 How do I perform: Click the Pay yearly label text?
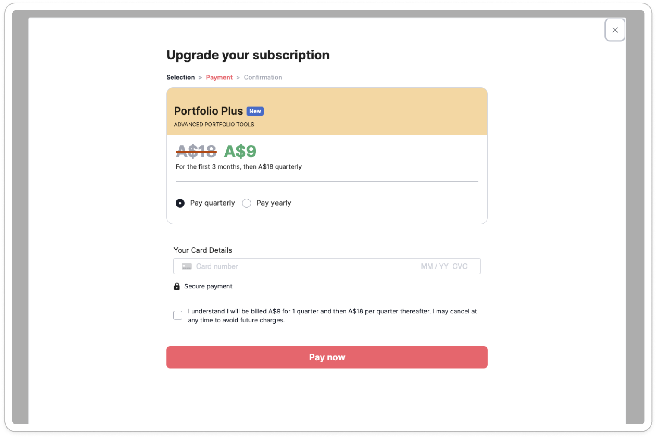(273, 203)
